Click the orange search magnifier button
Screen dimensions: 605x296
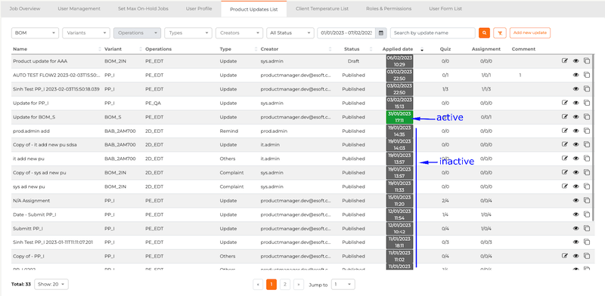(x=484, y=32)
